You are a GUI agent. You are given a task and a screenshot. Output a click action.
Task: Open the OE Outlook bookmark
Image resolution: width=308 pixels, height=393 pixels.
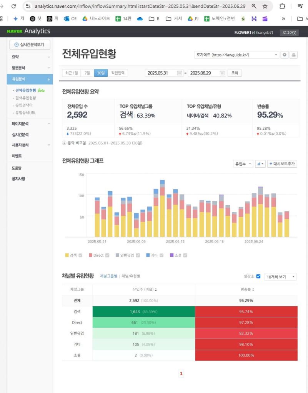pyautogui.click(x=70, y=18)
